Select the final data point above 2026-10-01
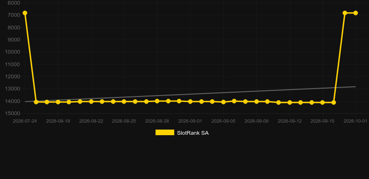369x179 pixels. 355,13
